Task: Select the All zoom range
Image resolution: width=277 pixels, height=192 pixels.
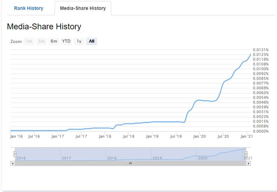Action: pos(91,41)
